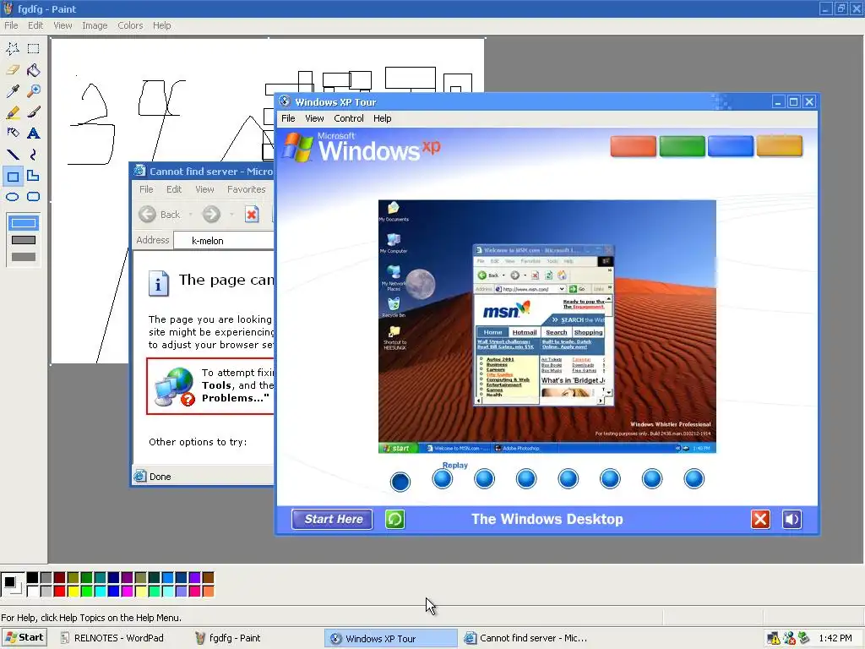The width and height of the screenshot is (865, 649).
Task: Pick the magenta color swatch in palette
Action: [127, 591]
